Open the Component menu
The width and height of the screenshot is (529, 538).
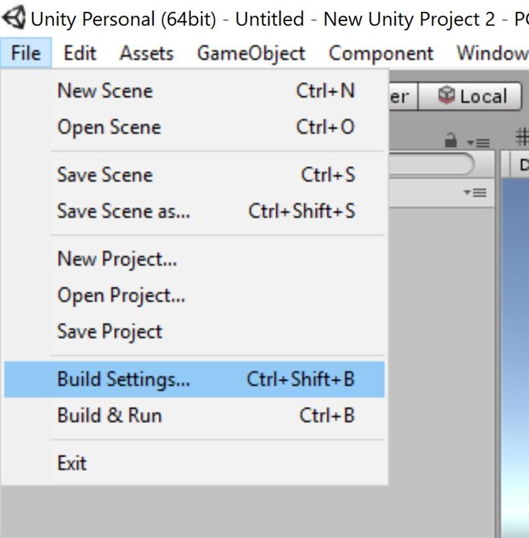click(381, 53)
